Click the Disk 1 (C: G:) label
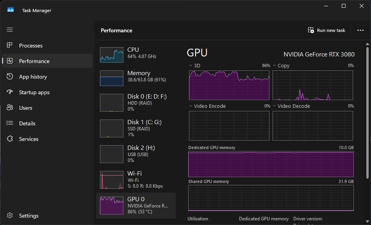 pyautogui.click(x=144, y=122)
